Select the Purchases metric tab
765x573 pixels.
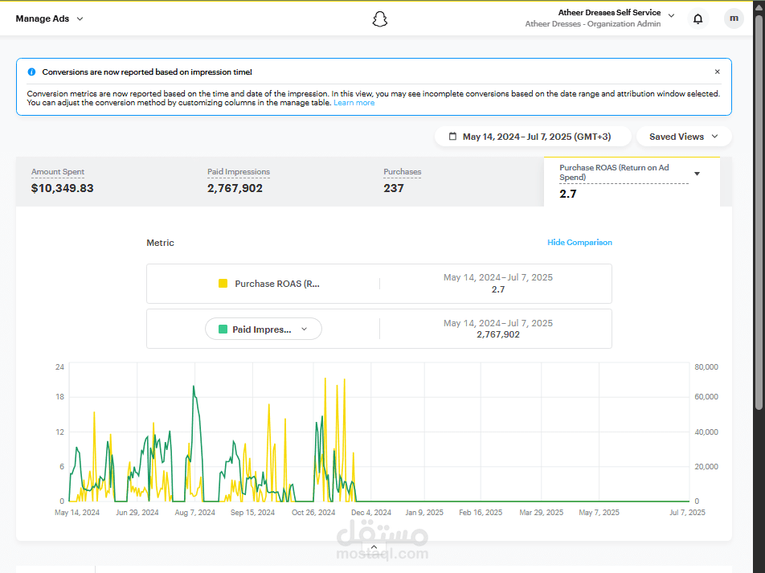click(x=456, y=182)
